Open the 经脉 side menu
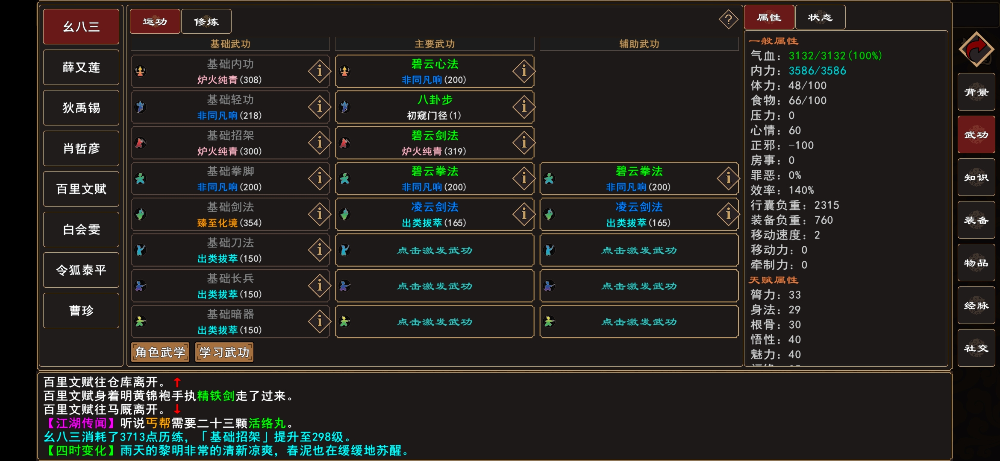1000x461 pixels. point(976,305)
